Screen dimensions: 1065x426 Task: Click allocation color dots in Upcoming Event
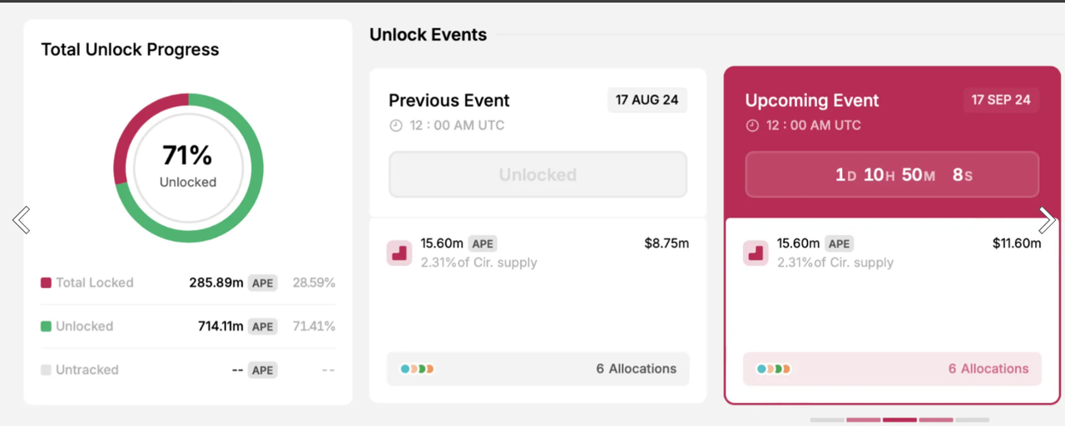point(774,369)
